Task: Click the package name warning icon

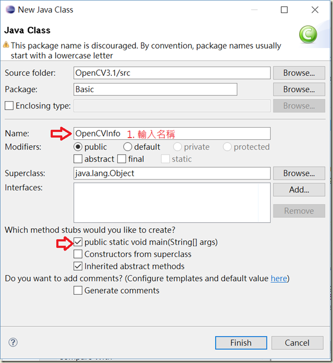Action: point(6,44)
